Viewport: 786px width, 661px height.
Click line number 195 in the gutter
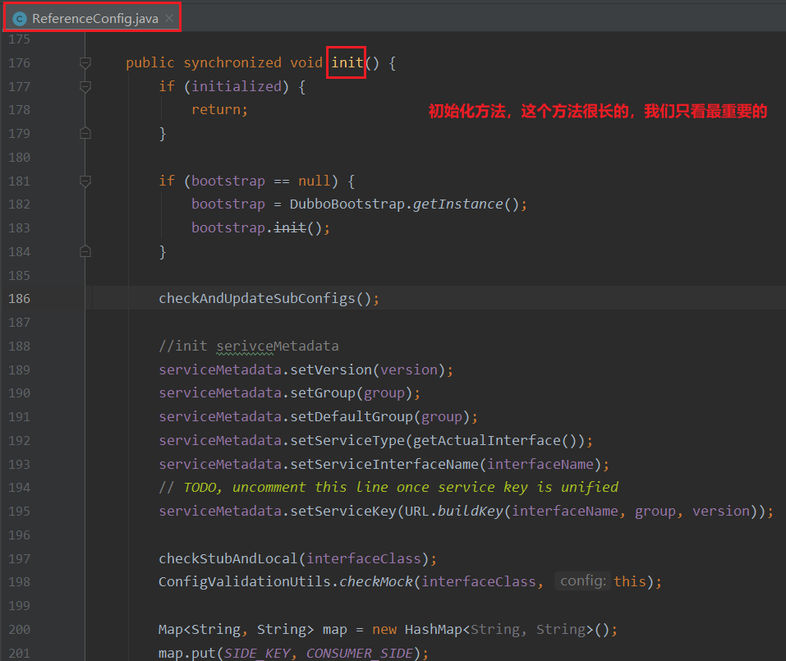point(20,512)
